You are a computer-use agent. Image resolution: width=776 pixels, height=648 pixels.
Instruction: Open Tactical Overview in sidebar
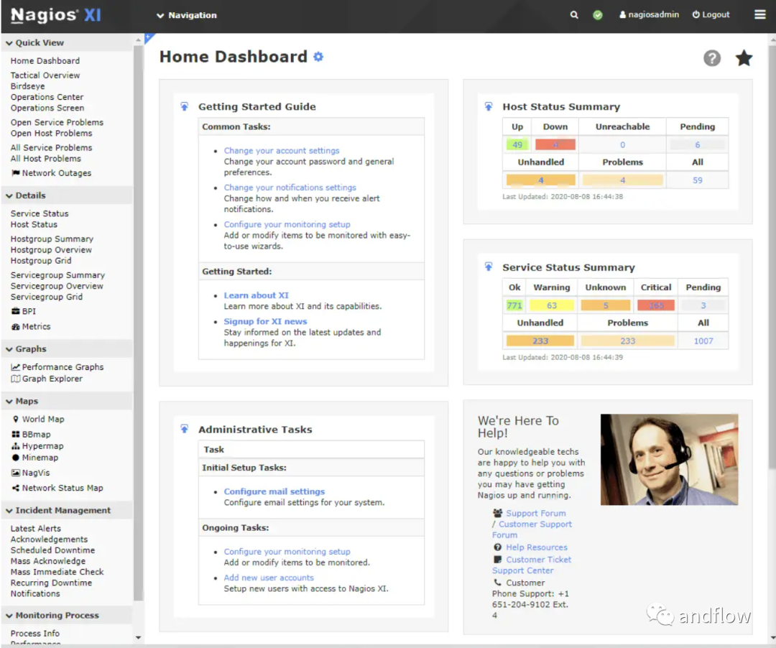coord(45,75)
